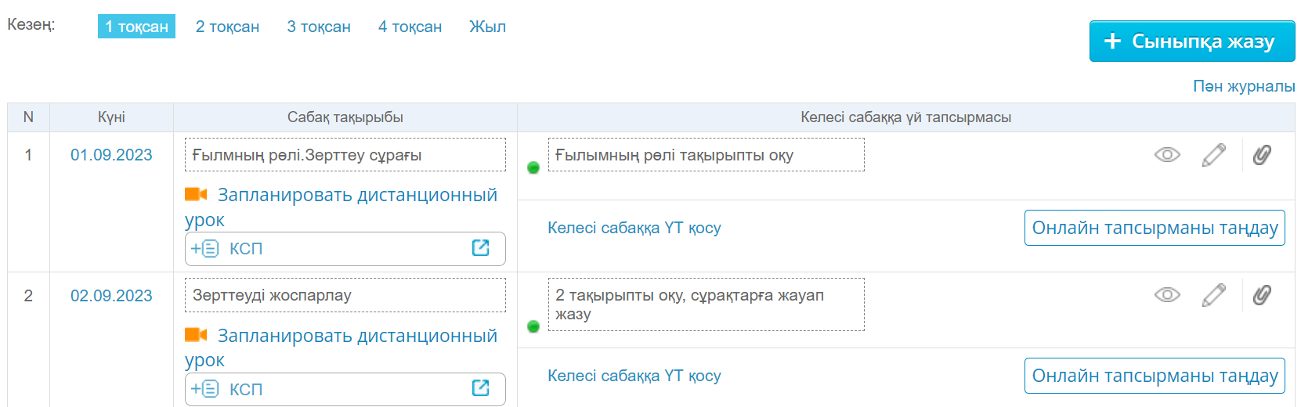1301x407 pixels.
Task: Click the eye icon for lesson 2 homework
Action: 1166,295
